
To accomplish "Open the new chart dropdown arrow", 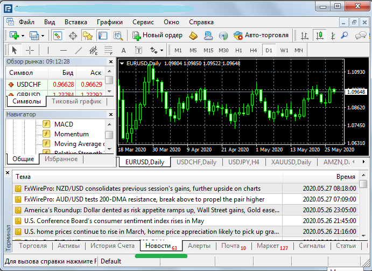I will point(22,35).
